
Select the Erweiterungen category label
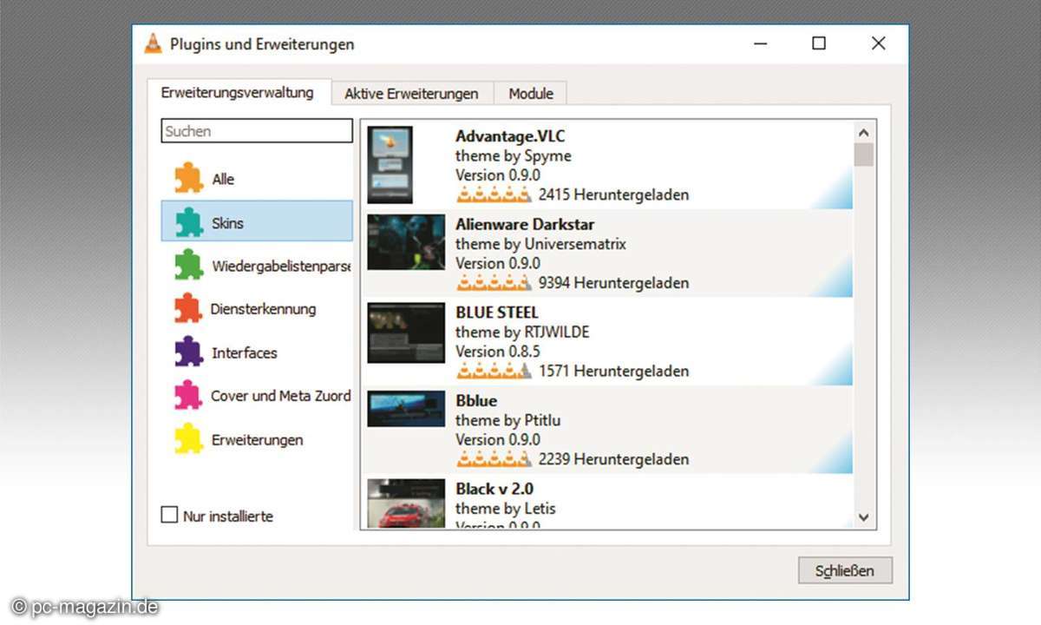[x=257, y=440]
